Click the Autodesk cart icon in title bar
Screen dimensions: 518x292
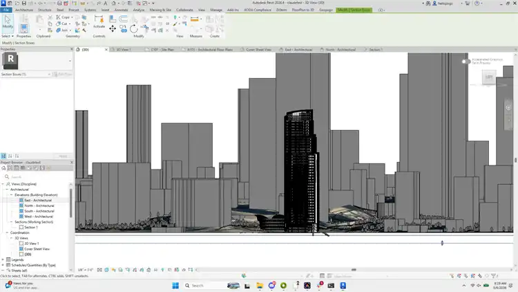[468, 3]
